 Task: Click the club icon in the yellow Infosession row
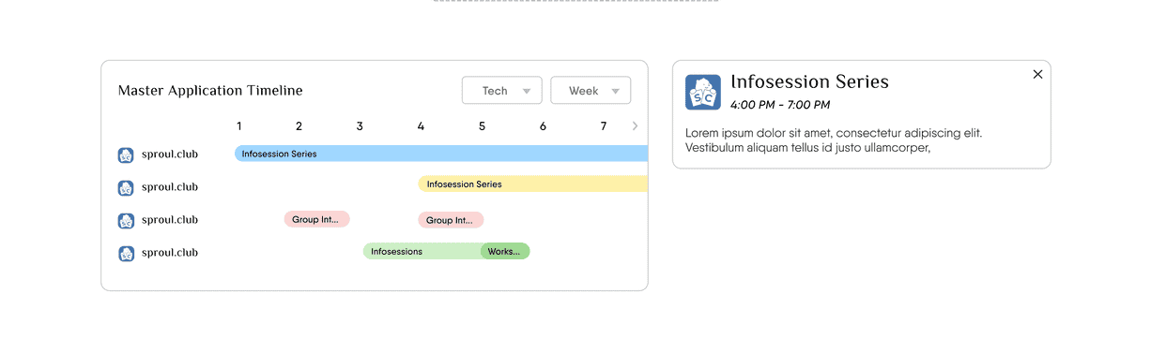point(126,188)
